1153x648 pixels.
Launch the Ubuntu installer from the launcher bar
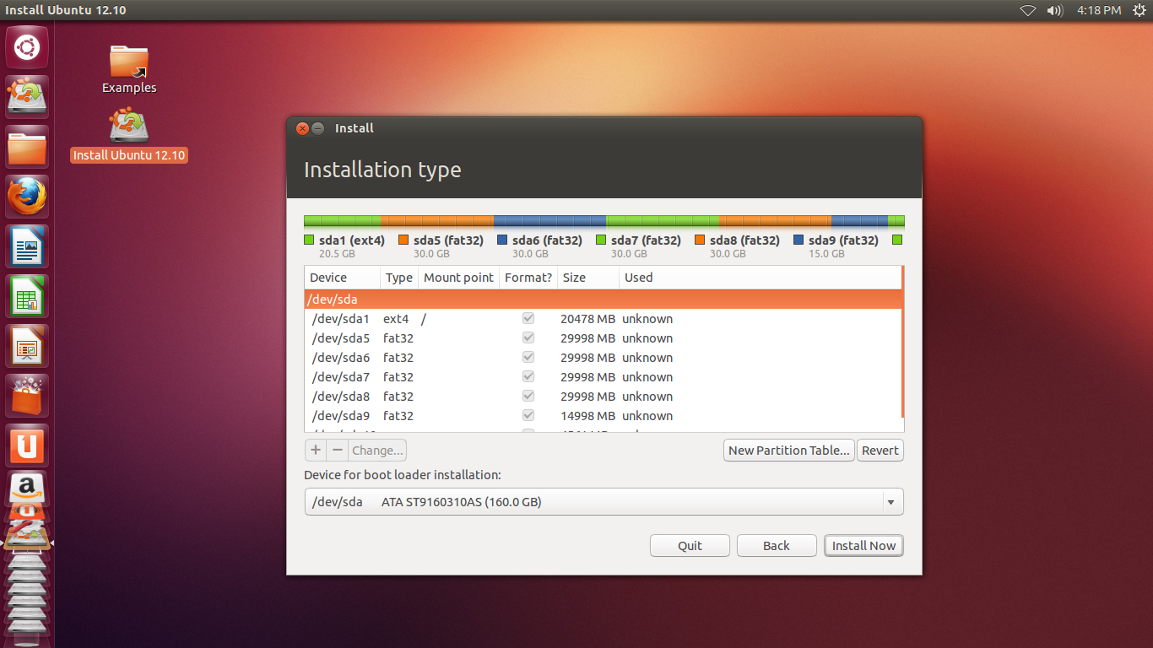coord(27,97)
